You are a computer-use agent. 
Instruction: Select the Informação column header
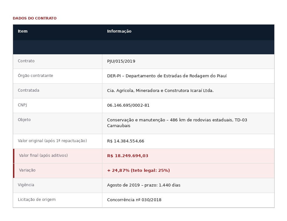pyautogui.click(x=119, y=31)
